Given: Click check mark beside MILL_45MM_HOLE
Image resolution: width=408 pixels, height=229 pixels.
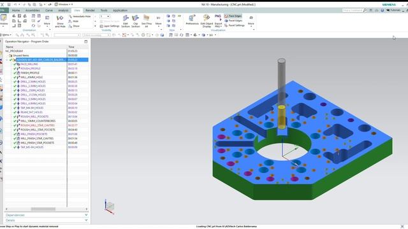Looking at the screenshot, I should pos(15,78).
